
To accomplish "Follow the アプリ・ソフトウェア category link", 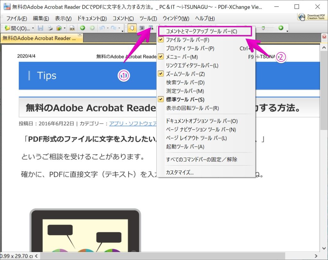I will tap(133, 124).
